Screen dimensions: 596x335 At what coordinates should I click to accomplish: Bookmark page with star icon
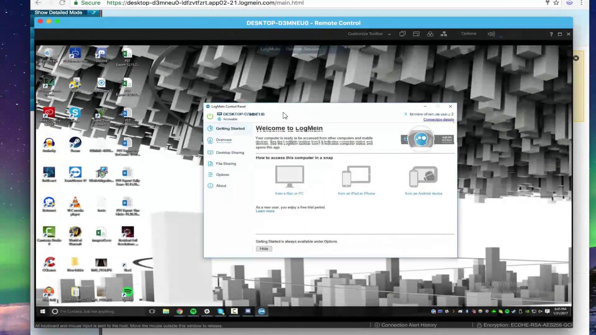(x=556, y=2)
